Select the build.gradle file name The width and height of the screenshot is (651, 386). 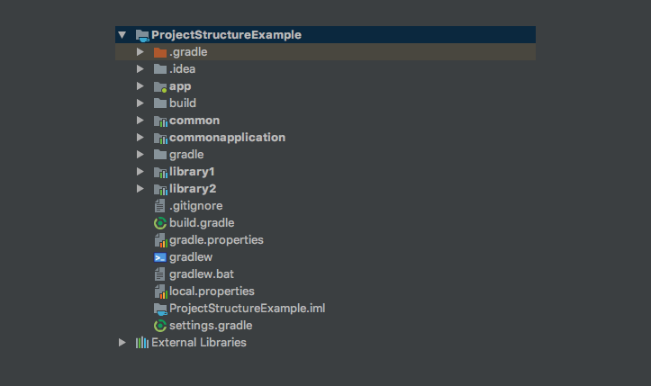(202, 223)
